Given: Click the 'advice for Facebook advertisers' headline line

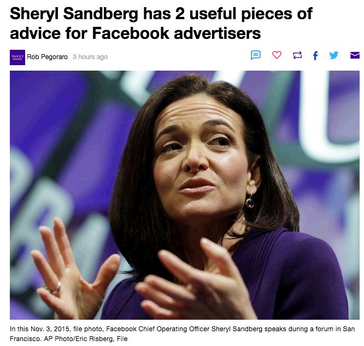Looking at the screenshot, I should [135, 33].
